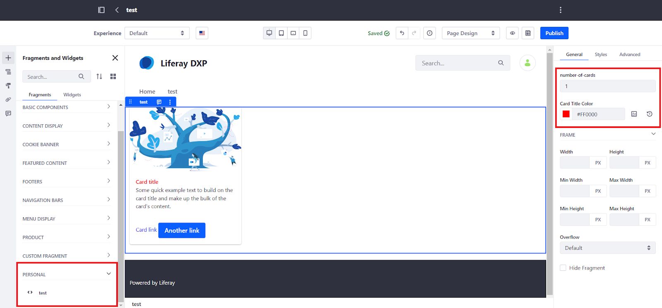Collapse the PERSONAL fragment set

pyautogui.click(x=67, y=274)
